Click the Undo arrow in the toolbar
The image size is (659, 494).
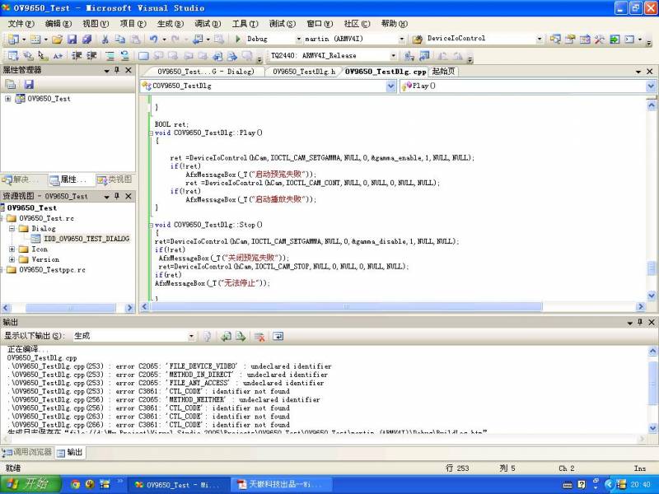coord(154,39)
